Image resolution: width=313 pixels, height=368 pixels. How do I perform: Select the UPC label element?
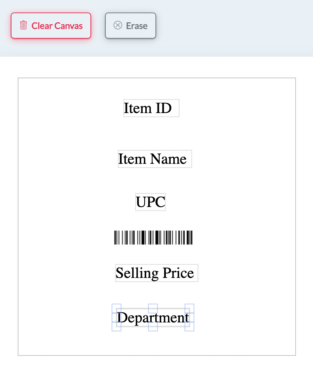click(150, 202)
